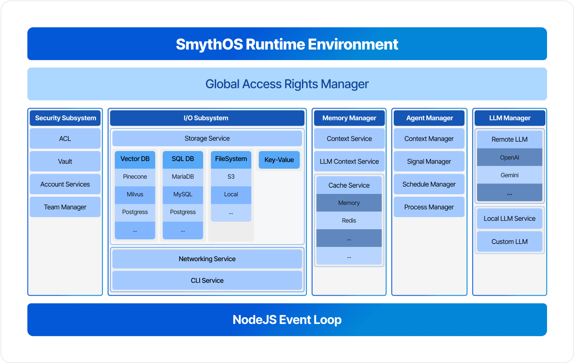574x363 pixels.
Task: Click the Storage Service bar
Action: pos(207,138)
